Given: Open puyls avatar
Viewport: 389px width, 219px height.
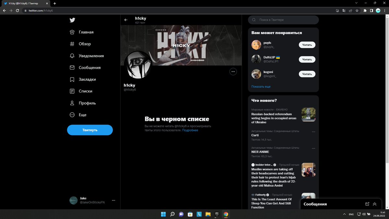Looking at the screenshot, I should pyautogui.click(x=256, y=45).
